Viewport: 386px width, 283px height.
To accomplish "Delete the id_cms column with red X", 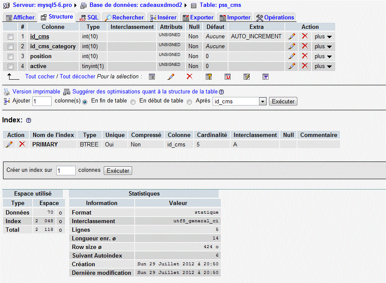I will click(305, 36).
